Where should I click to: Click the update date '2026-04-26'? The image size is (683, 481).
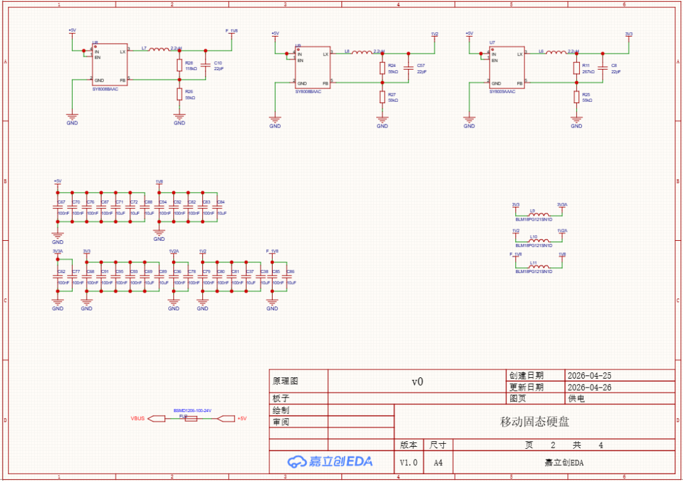(x=589, y=387)
